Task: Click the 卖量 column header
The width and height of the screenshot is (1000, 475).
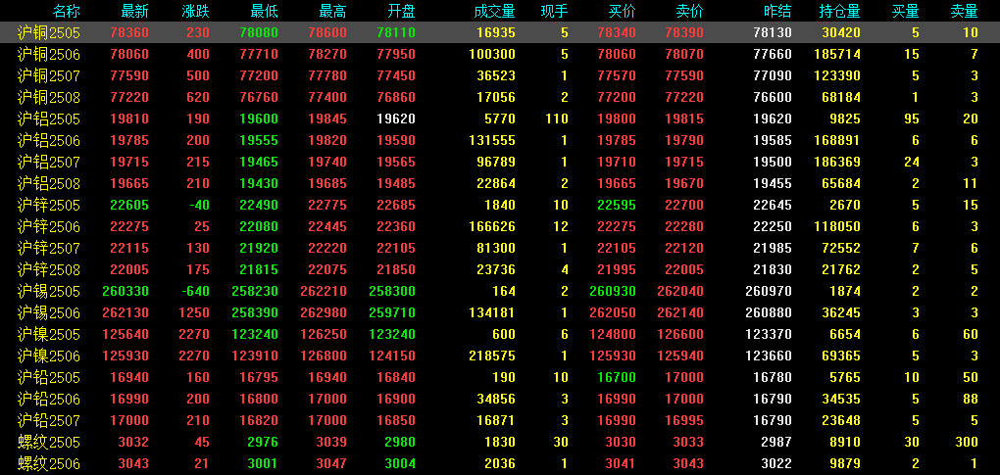Action: pos(964,11)
